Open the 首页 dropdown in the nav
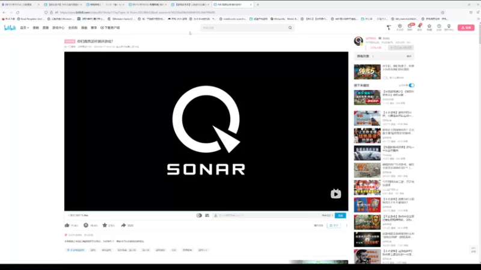Screen dimensions: 481x270 point(24,28)
